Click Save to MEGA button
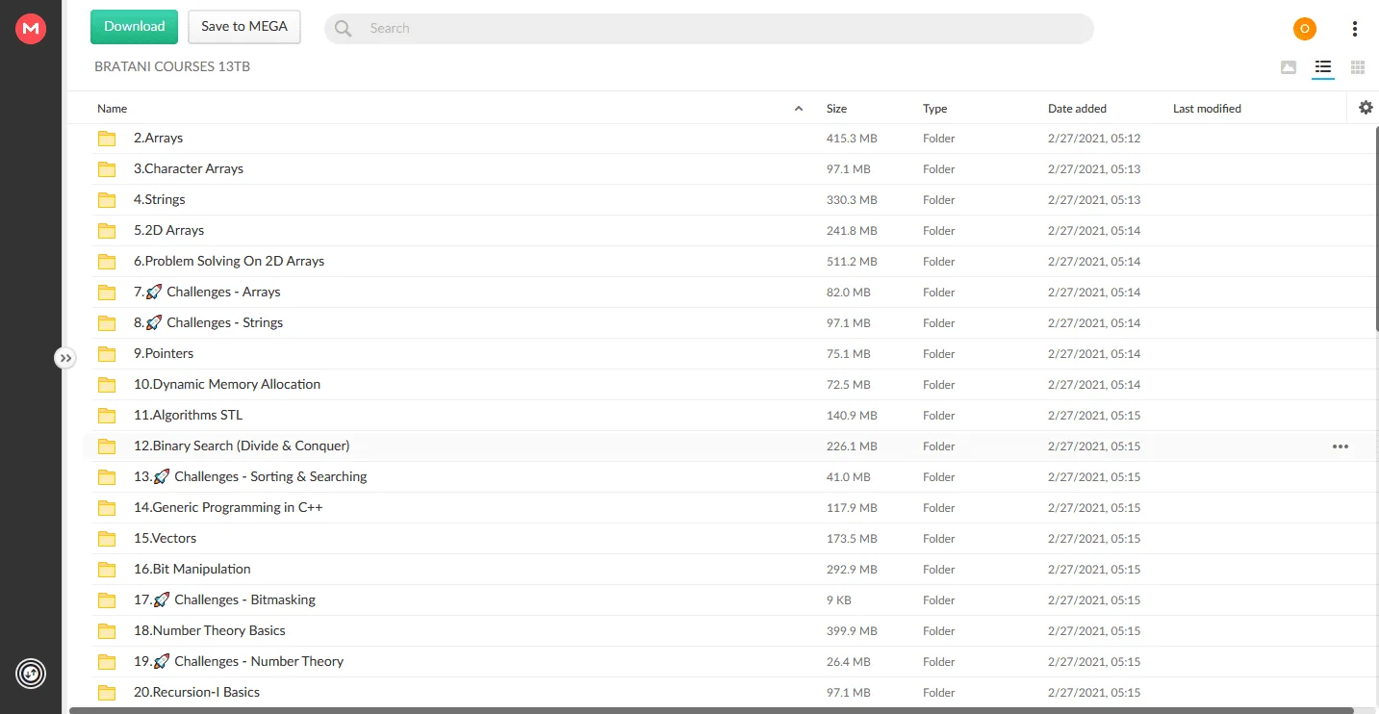This screenshot has width=1379, height=714. (244, 27)
